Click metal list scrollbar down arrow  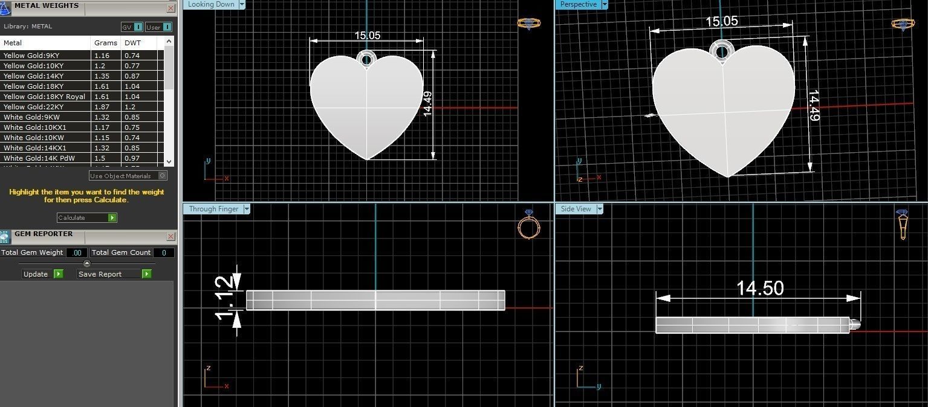click(x=169, y=162)
